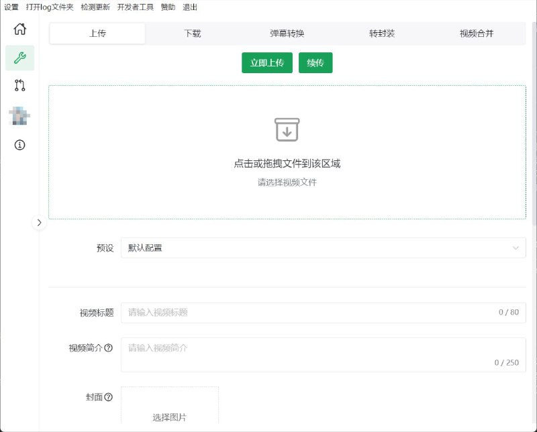Switch to the 弹幕转换 tab
The image size is (537, 432).
[x=287, y=32]
